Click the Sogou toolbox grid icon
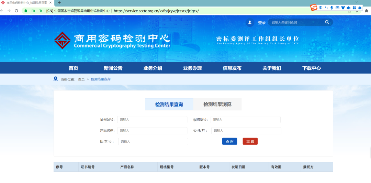This screenshot has height=183, width=371. pyautogui.click(x=354, y=8)
